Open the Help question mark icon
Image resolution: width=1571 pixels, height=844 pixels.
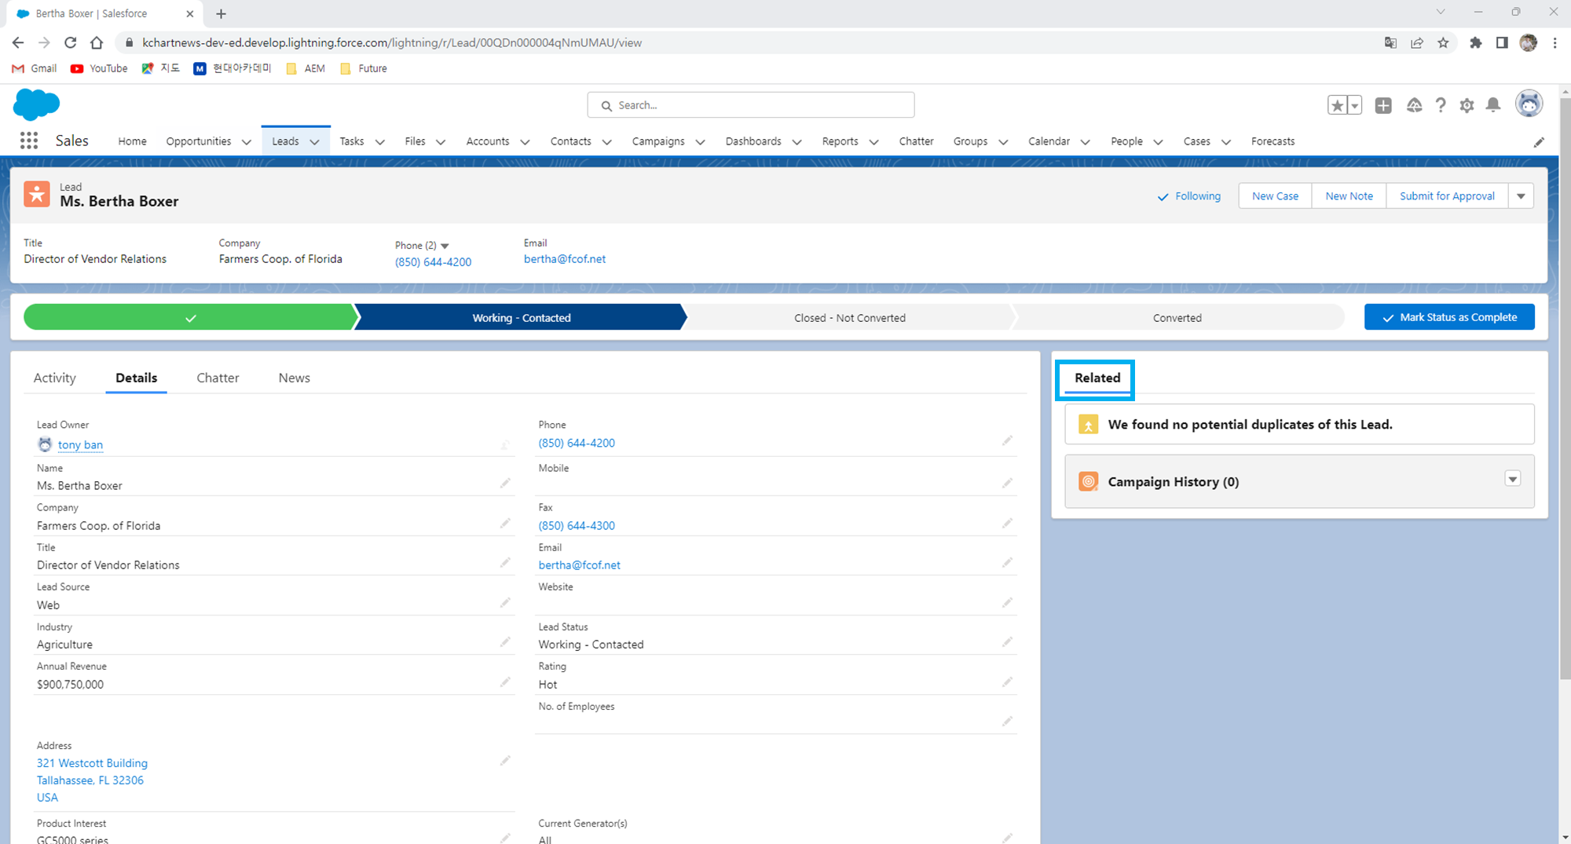pos(1441,105)
